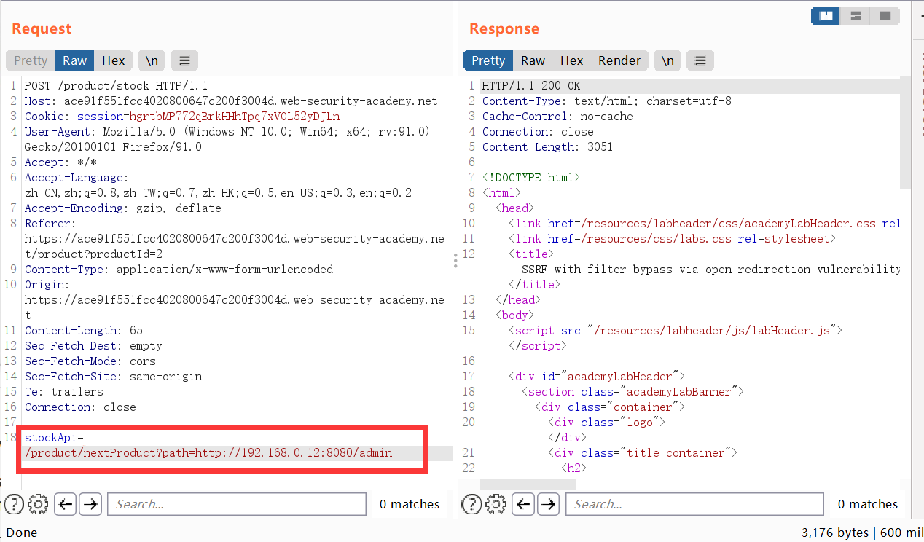Open help icon under Request pane
The height and width of the screenshot is (542, 924).
coord(14,503)
